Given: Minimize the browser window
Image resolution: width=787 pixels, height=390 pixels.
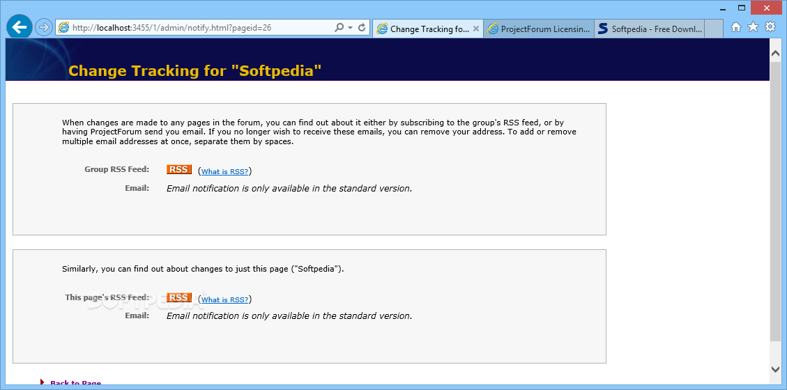Looking at the screenshot, I should click(x=724, y=8).
